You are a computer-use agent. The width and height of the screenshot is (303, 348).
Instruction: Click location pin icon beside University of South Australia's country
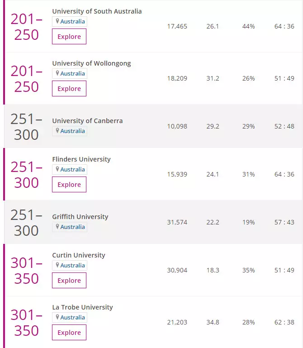[x=57, y=21]
